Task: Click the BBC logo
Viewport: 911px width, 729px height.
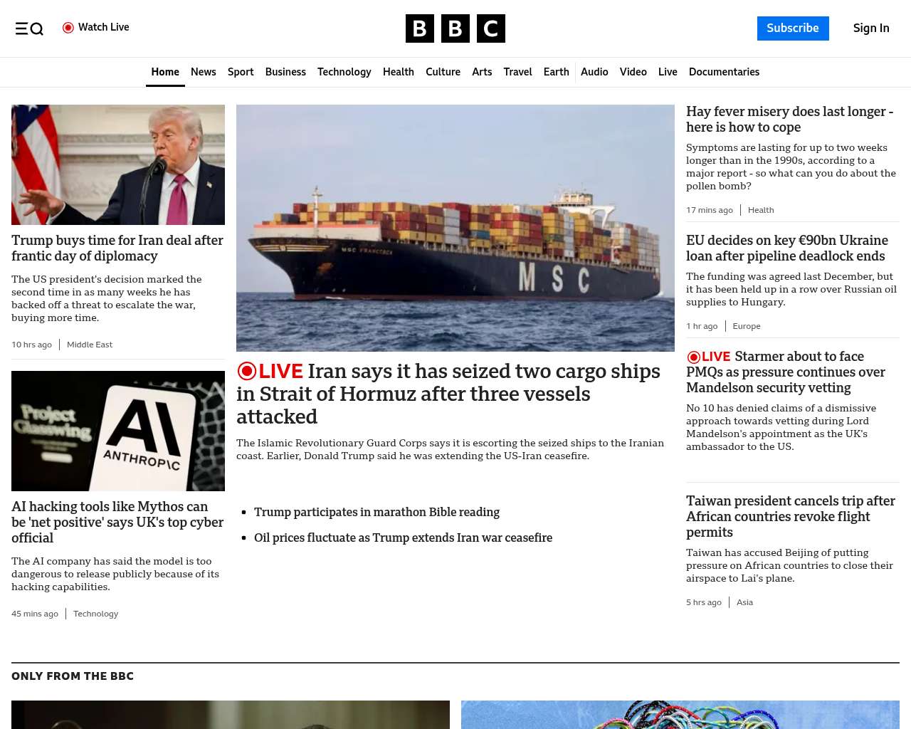Action: (x=455, y=28)
